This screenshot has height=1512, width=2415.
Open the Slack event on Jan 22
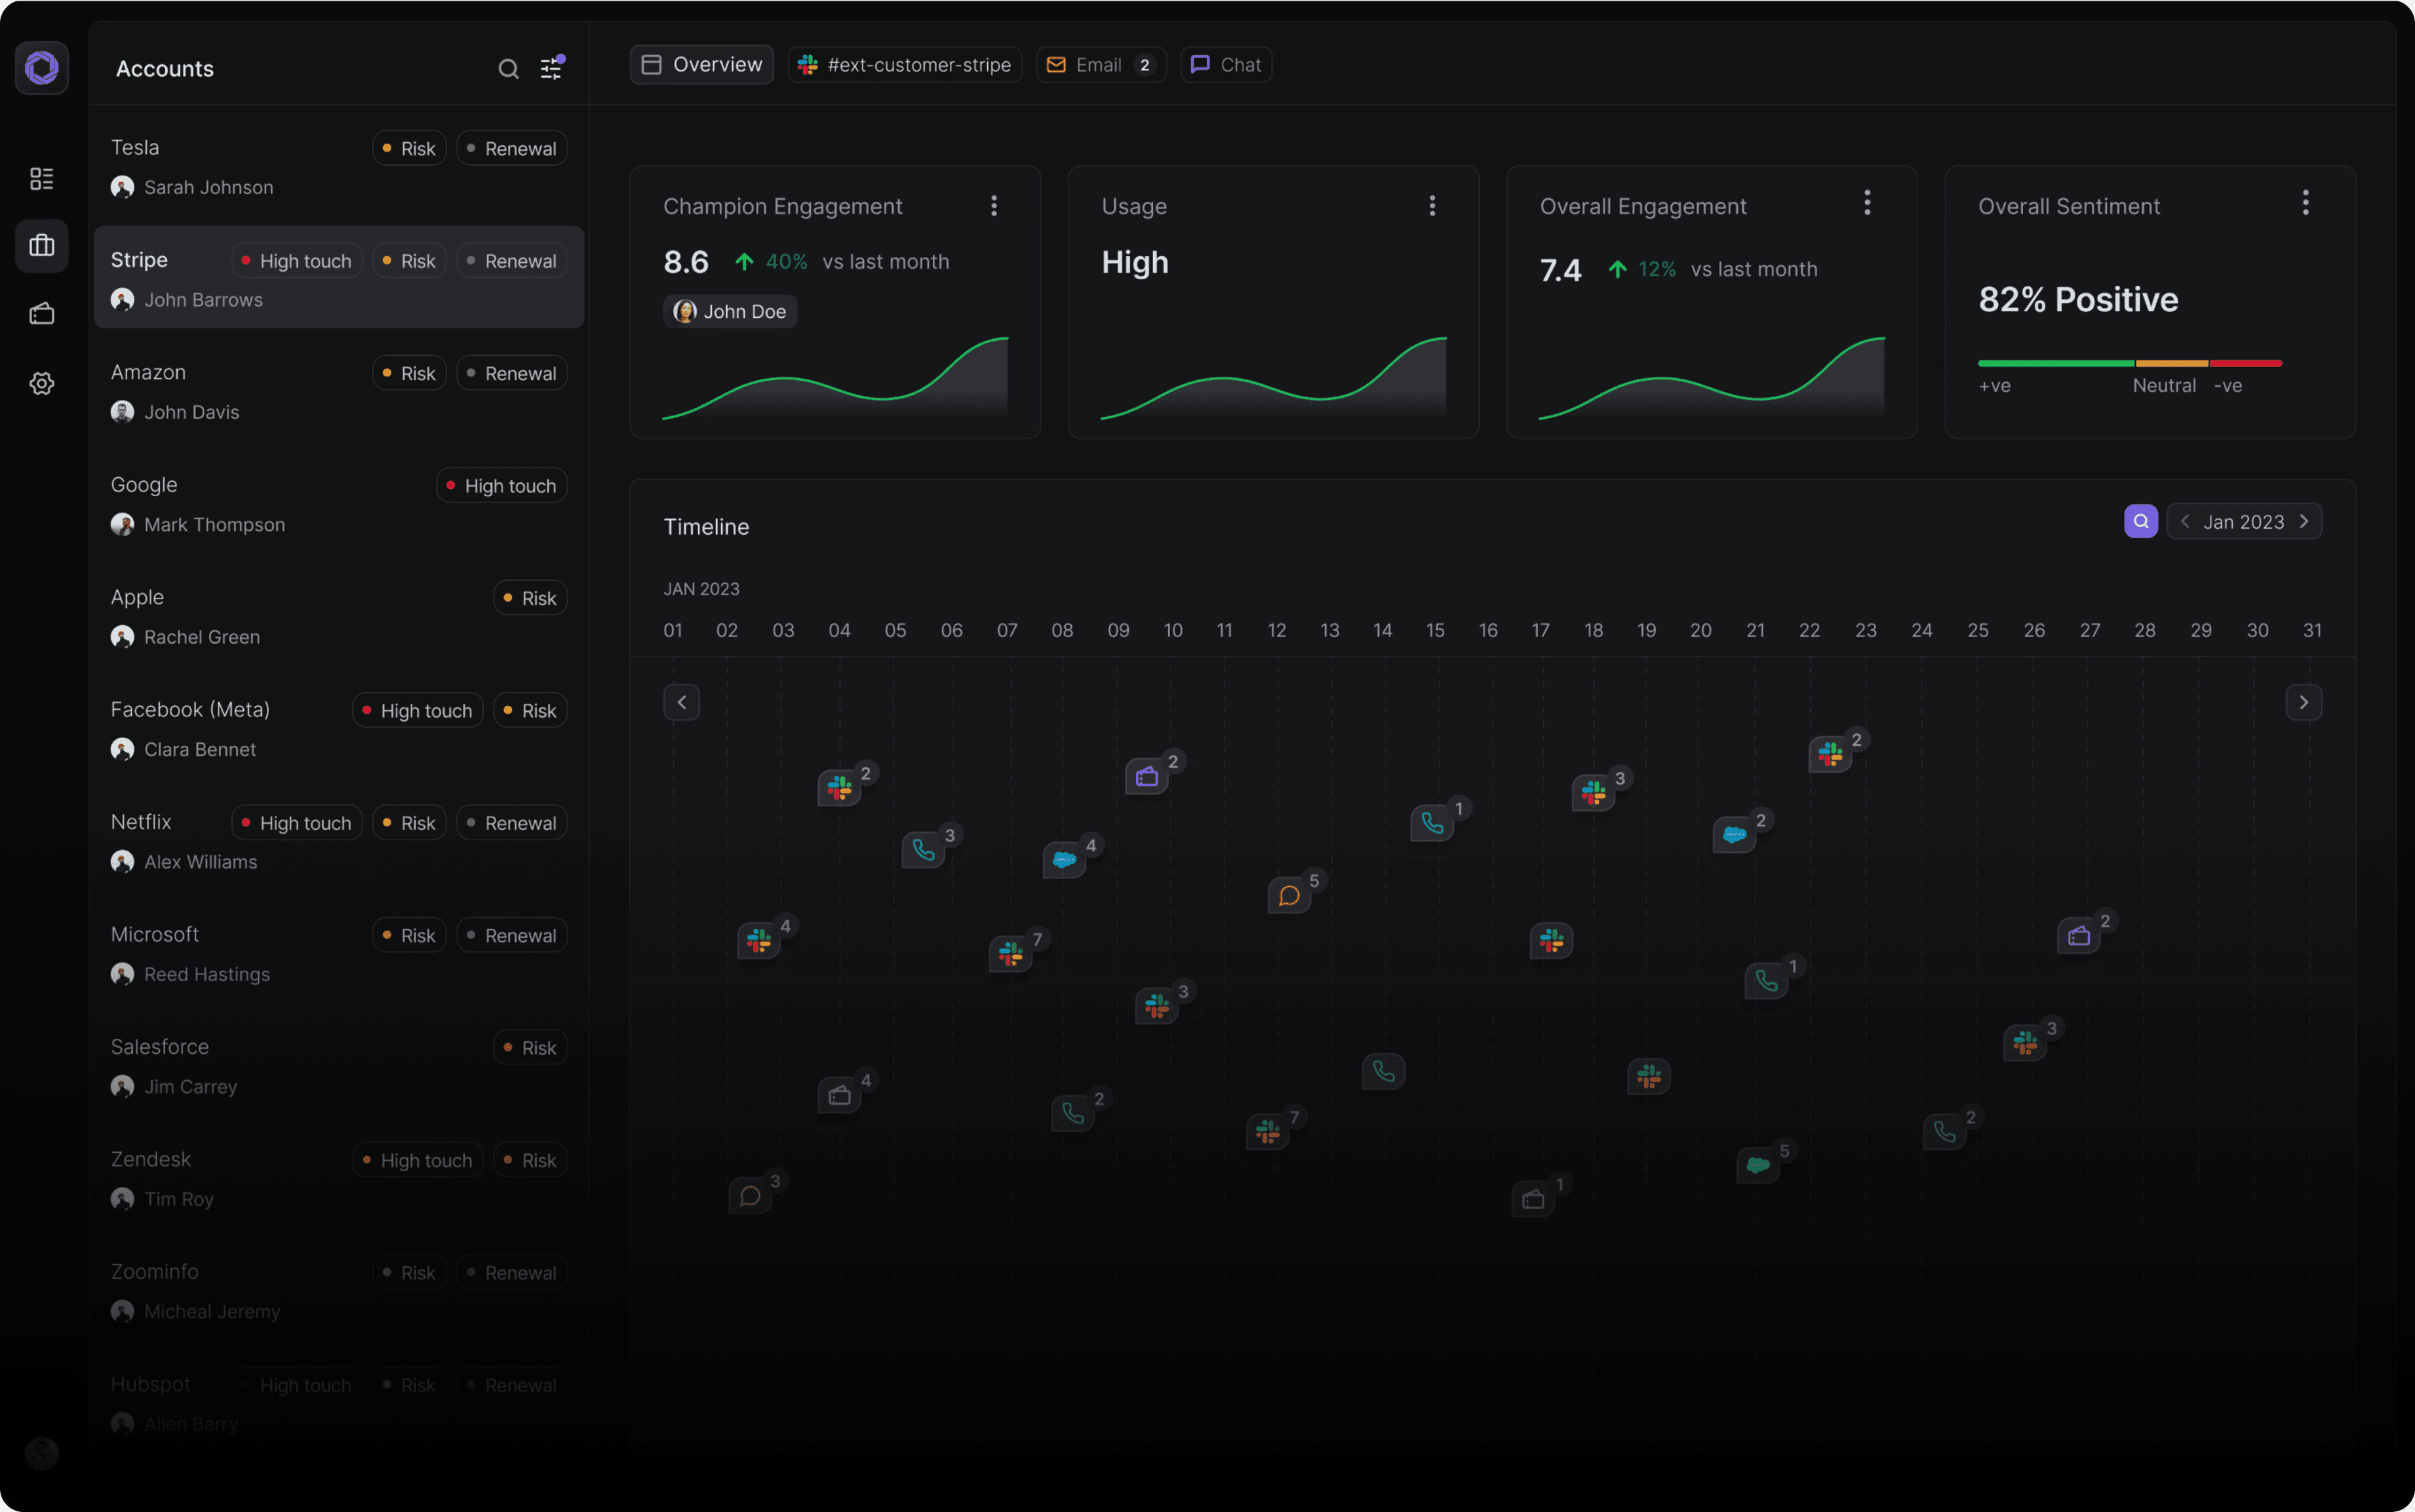point(1830,754)
